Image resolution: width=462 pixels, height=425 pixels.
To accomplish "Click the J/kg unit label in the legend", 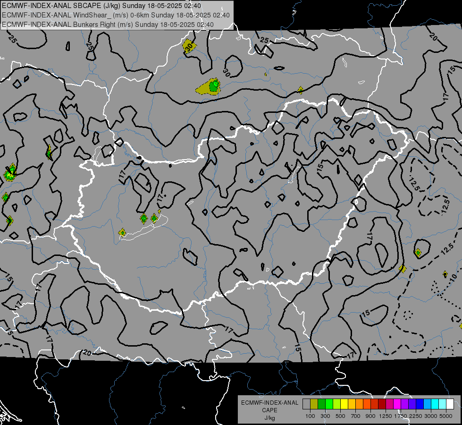I will tap(269, 418).
